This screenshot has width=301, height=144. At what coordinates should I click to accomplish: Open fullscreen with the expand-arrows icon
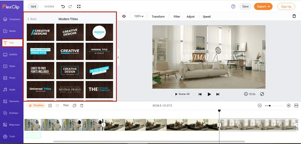79,7
